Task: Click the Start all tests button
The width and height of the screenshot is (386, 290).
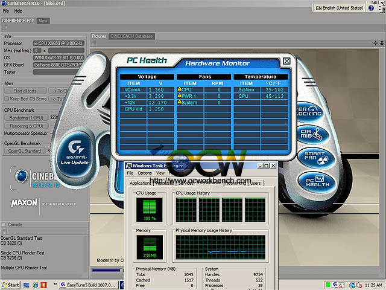Action: click(x=25, y=91)
